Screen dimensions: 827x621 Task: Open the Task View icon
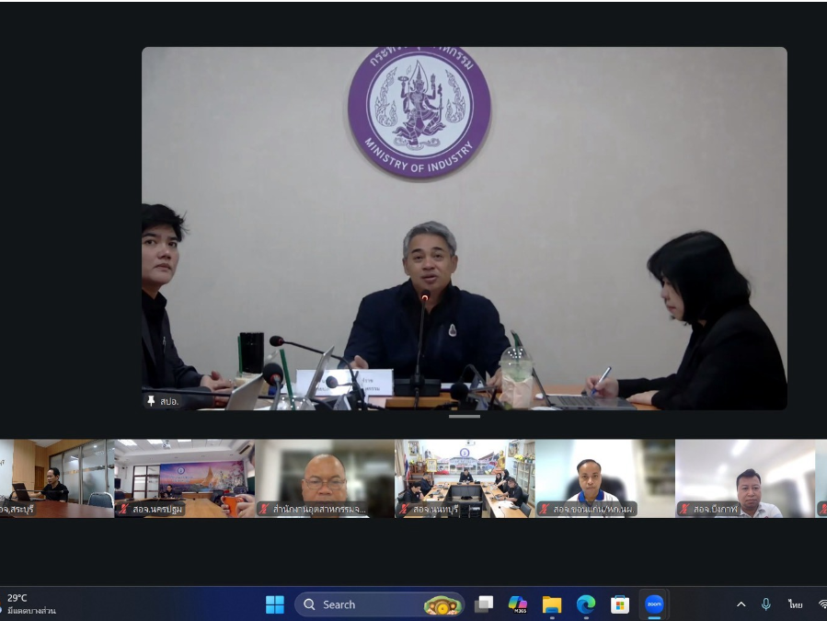tap(484, 604)
